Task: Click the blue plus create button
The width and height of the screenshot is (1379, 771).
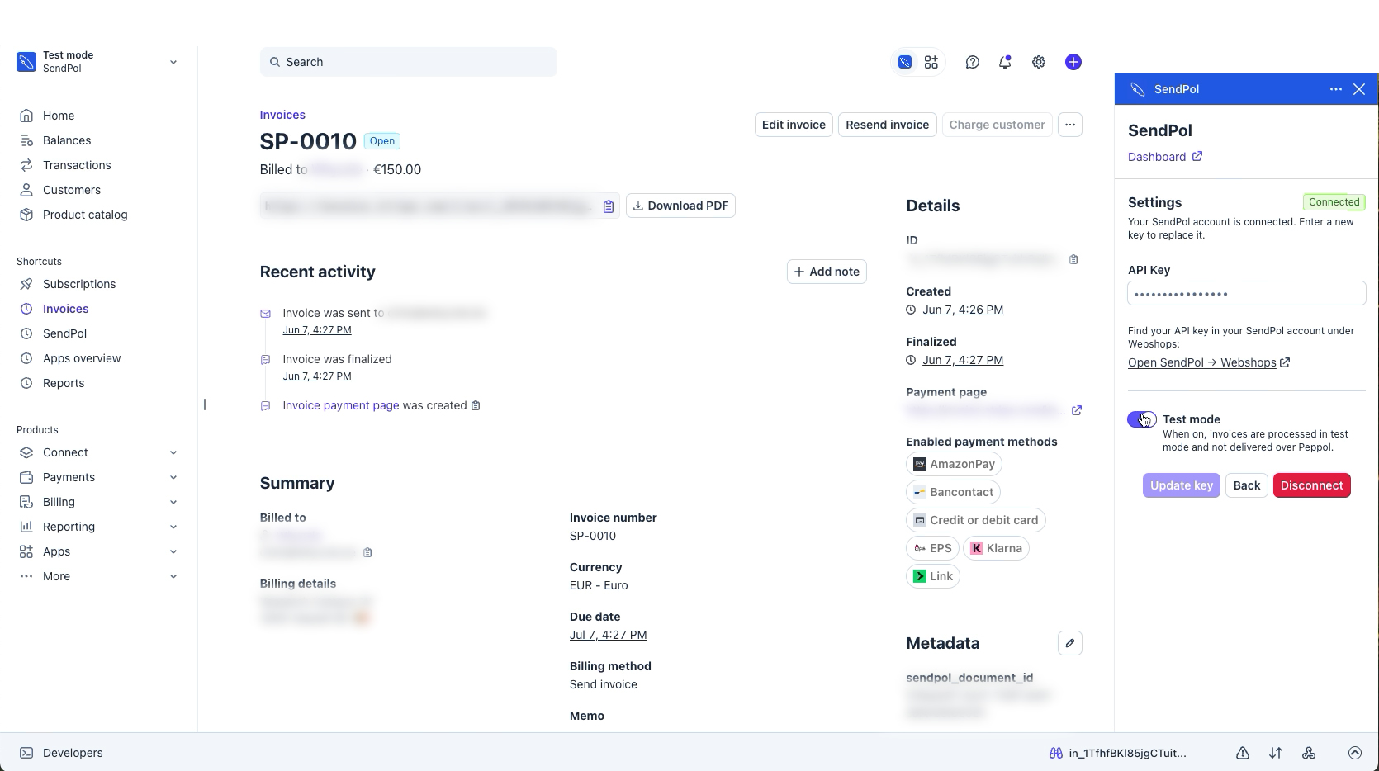Action: coord(1073,62)
